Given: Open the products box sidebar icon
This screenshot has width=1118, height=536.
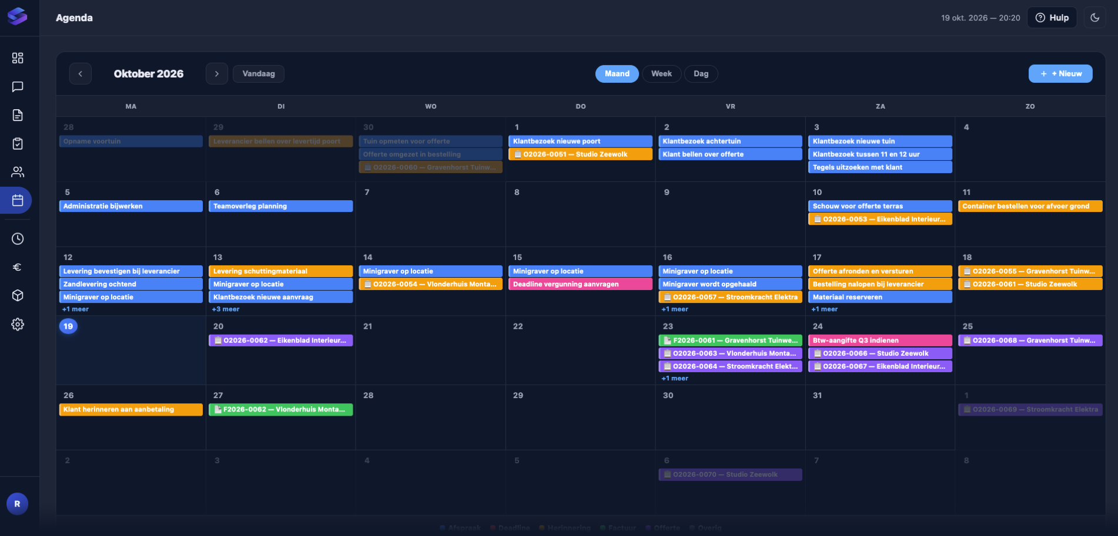Looking at the screenshot, I should [18, 295].
